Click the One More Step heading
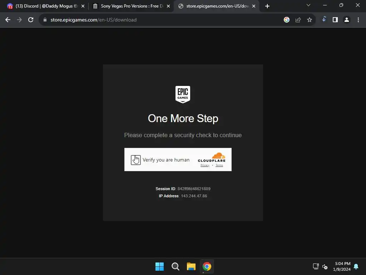The height and width of the screenshot is (275, 366). pos(183,119)
